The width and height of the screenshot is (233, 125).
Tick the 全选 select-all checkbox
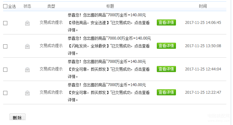click(5, 6)
